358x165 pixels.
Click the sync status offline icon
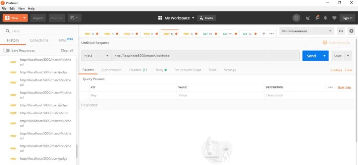click(296, 18)
